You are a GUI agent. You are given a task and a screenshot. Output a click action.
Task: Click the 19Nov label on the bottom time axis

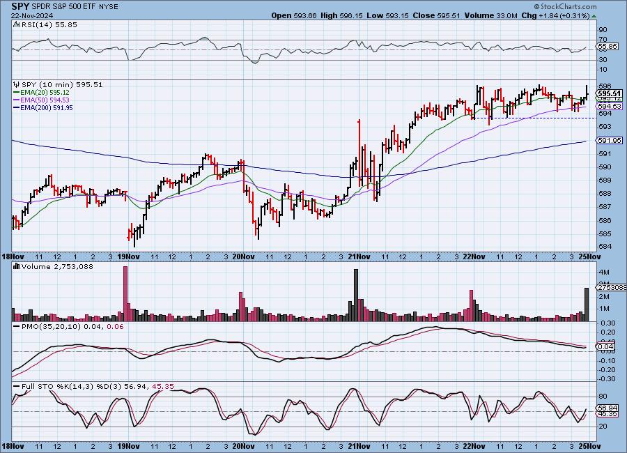click(128, 445)
